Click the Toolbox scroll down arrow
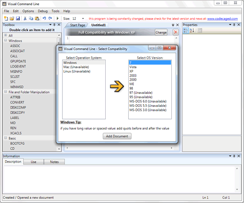This screenshot has height=203, width=244. click(59, 149)
